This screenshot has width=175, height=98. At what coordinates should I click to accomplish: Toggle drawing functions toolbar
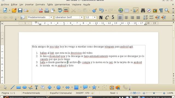tap(136, 10)
